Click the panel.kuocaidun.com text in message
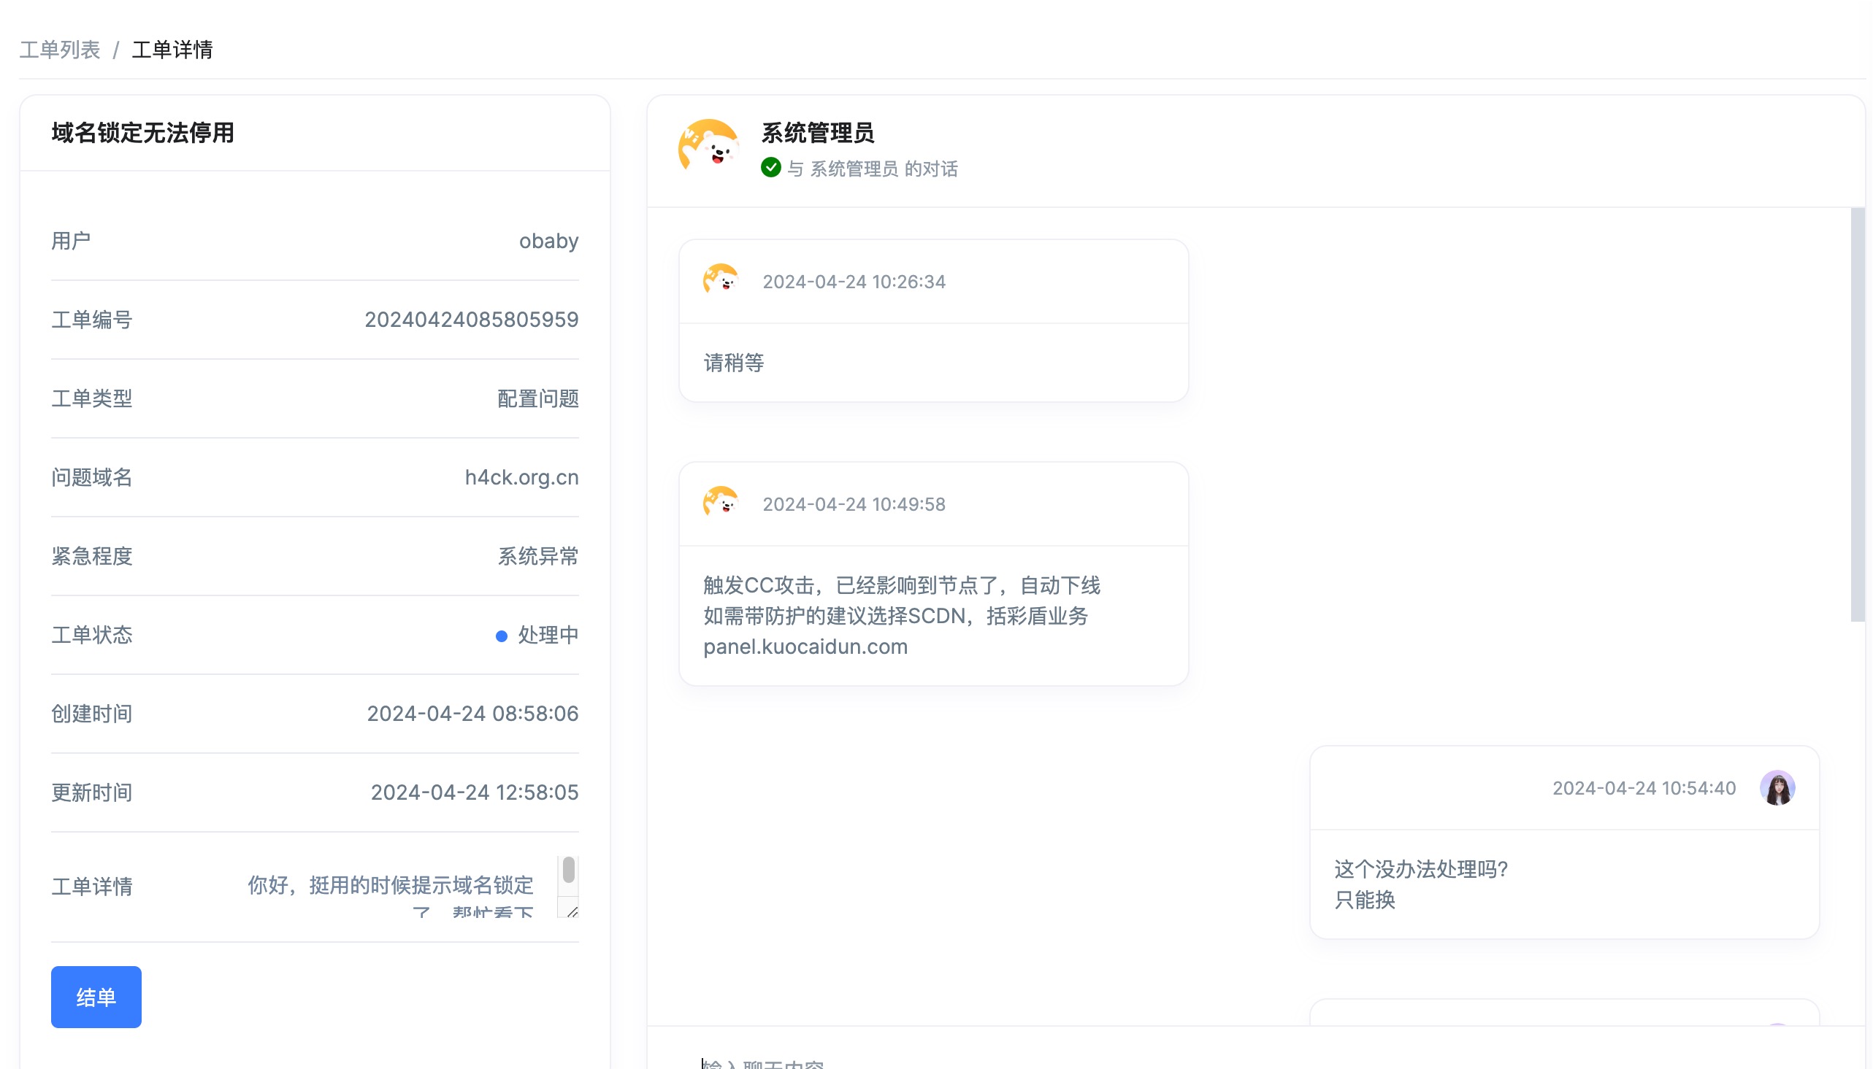Screen dimensions: 1873x1069 point(805,647)
